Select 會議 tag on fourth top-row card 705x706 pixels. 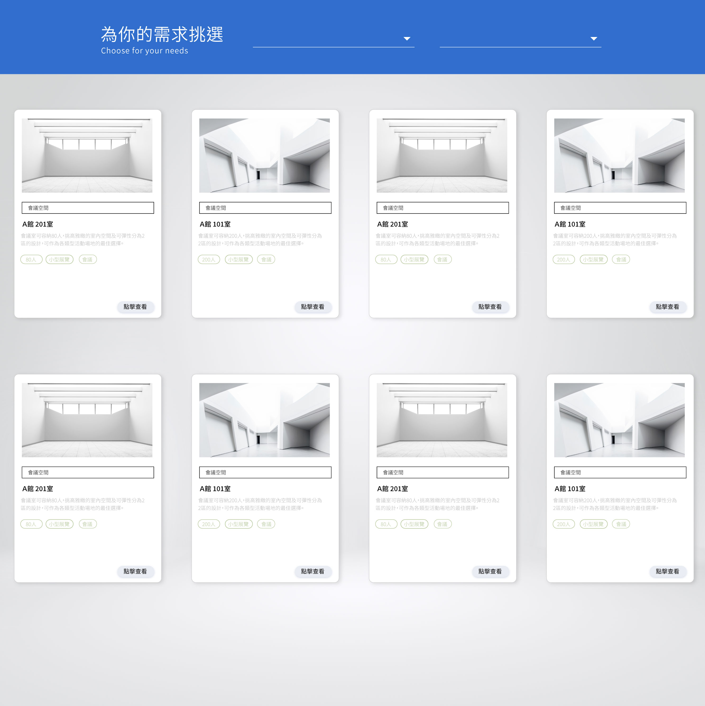(x=621, y=259)
